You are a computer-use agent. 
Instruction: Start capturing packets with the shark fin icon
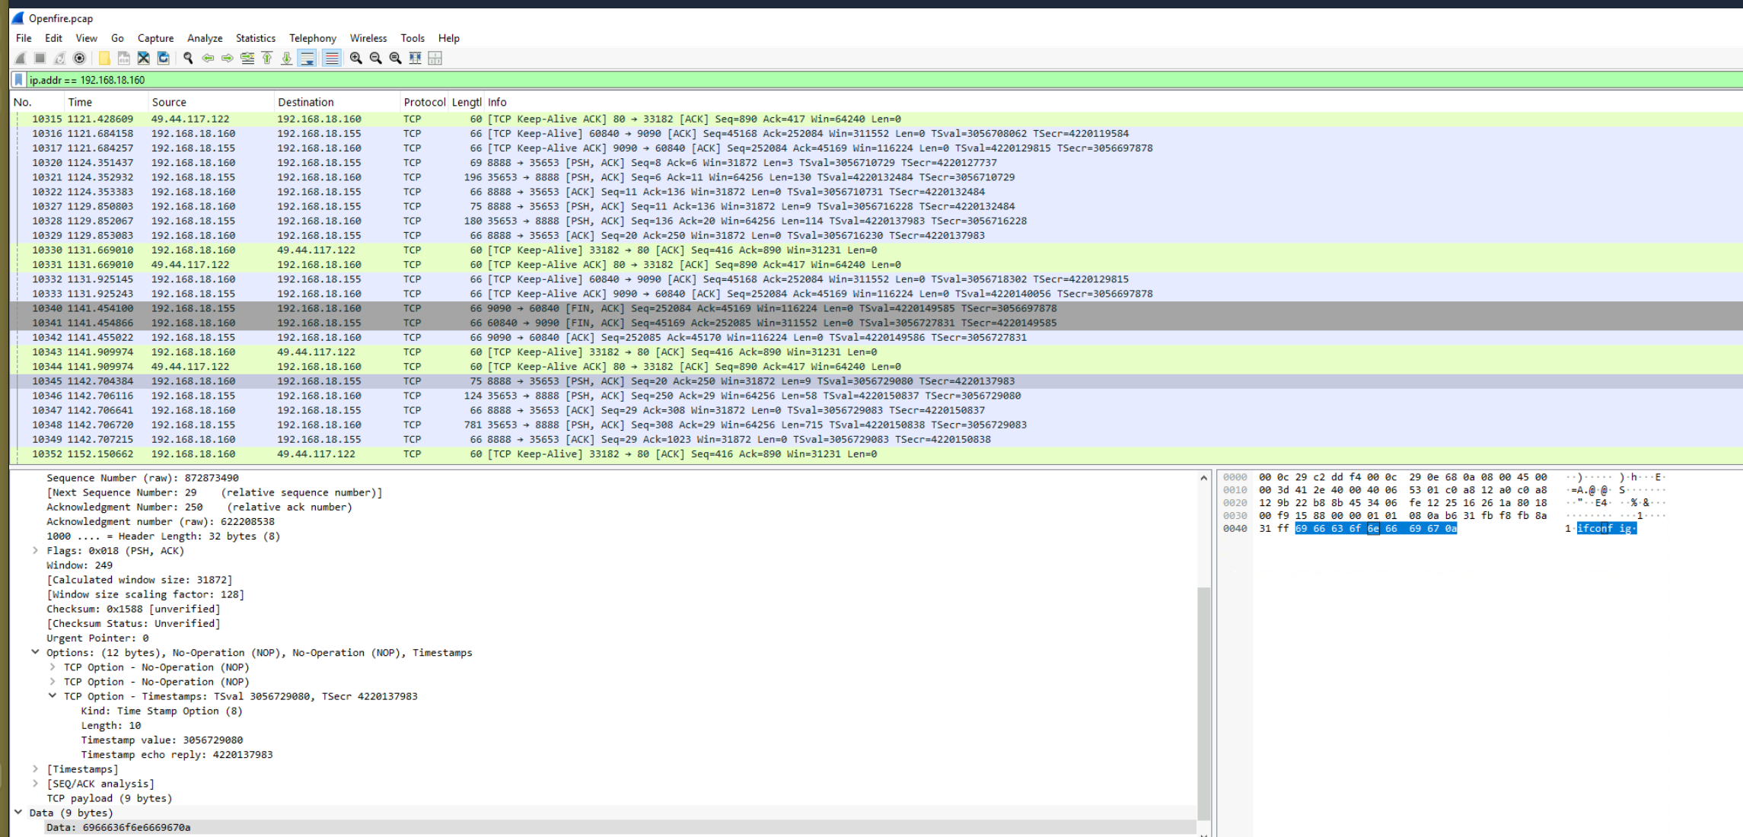click(x=21, y=57)
